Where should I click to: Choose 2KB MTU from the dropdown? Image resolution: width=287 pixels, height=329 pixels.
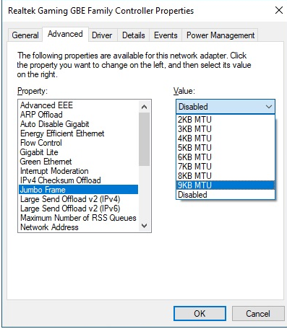coord(226,120)
